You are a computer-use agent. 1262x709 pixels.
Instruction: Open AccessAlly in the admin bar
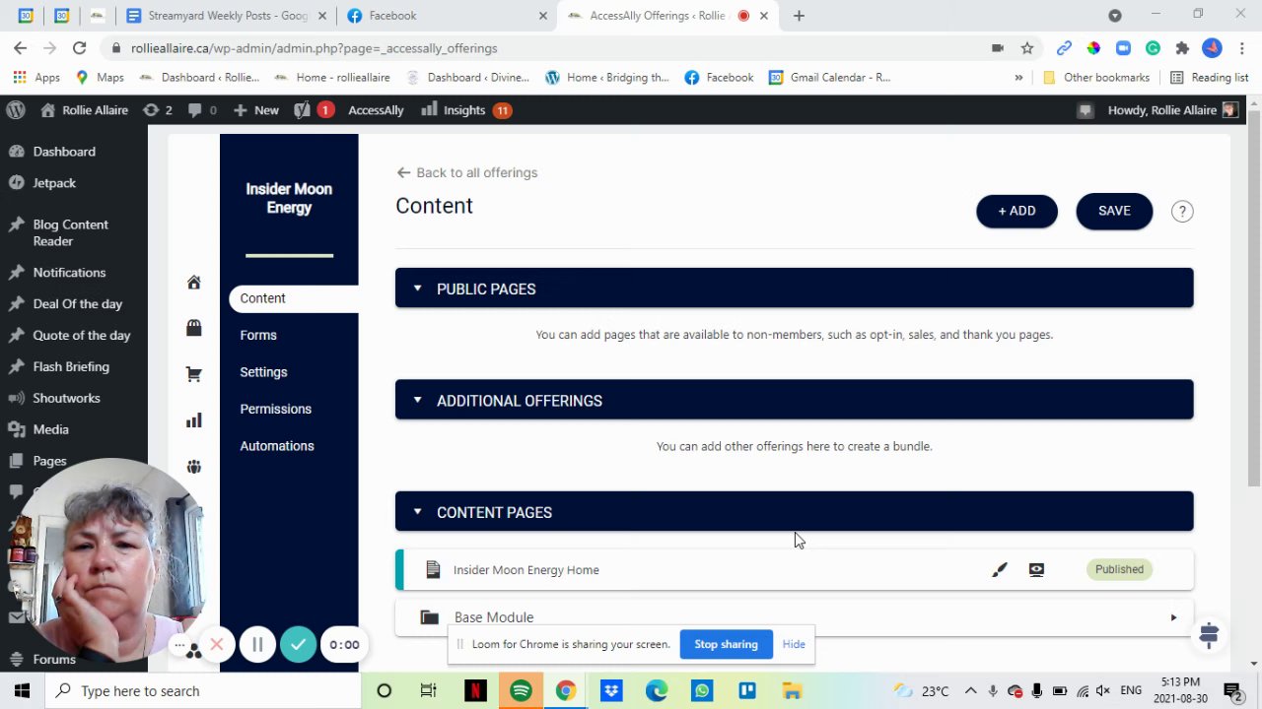376,110
